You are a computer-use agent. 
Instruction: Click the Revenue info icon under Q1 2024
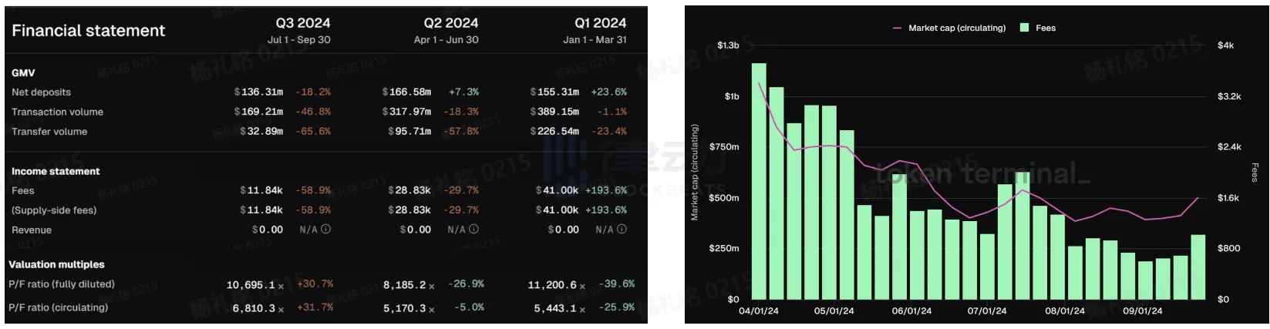pyautogui.click(x=622, y=230)
